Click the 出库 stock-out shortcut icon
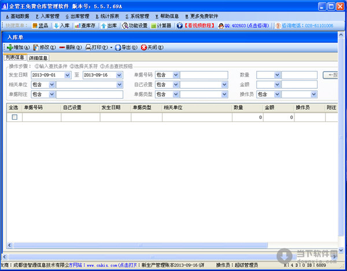Viewport: 347px width, 271px height. pos(104,26)
